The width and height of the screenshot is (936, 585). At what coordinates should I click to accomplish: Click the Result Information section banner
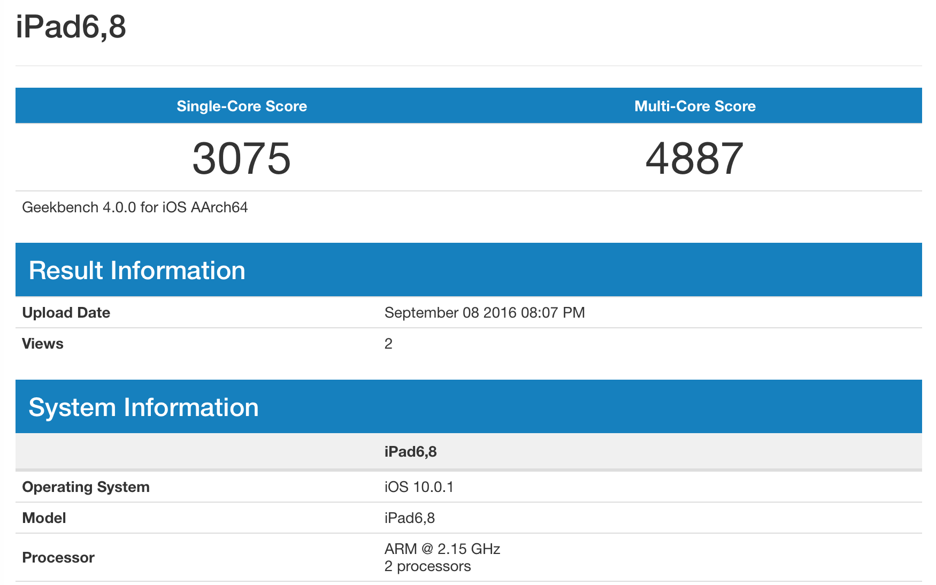[137, 270]
